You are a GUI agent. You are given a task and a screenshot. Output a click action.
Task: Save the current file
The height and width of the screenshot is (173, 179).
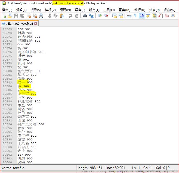(x=16, y=16)
